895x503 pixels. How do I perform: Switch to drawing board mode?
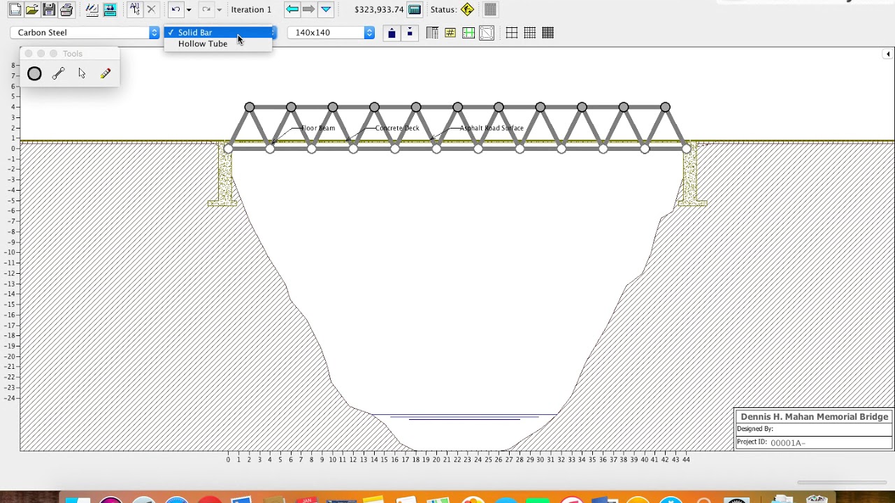(92, 10)
